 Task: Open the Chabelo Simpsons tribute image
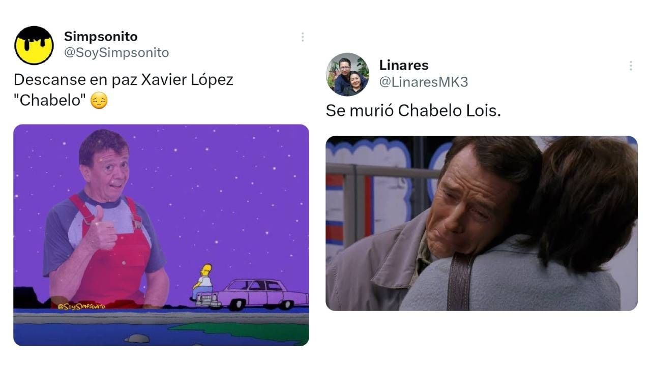(161, 235)
